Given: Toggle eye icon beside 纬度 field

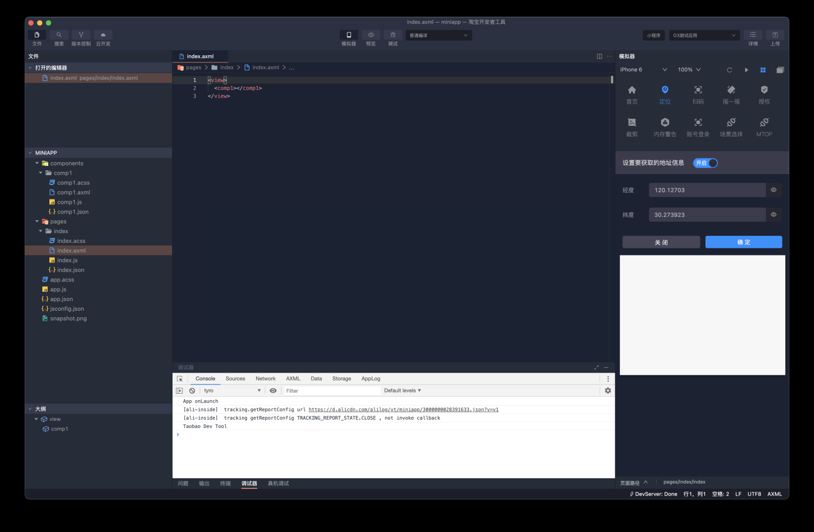Looking at the screenshot, I should [773, 215].
